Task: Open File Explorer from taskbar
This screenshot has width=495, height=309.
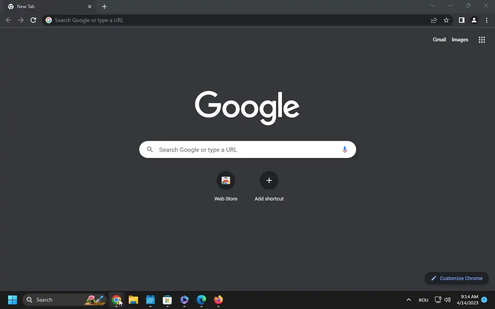Action: click(133, 300)
